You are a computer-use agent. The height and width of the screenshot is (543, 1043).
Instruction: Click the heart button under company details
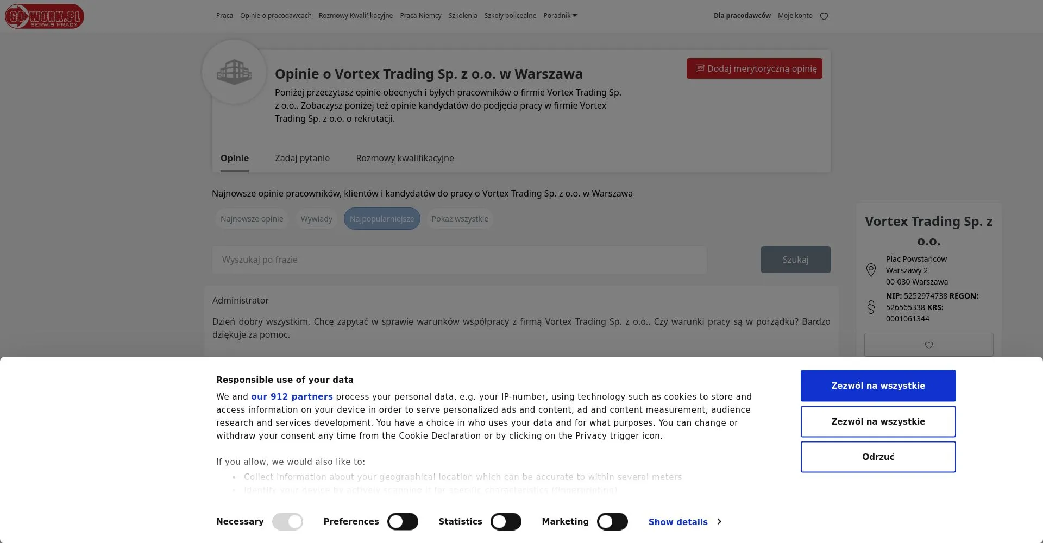point(928,345)
